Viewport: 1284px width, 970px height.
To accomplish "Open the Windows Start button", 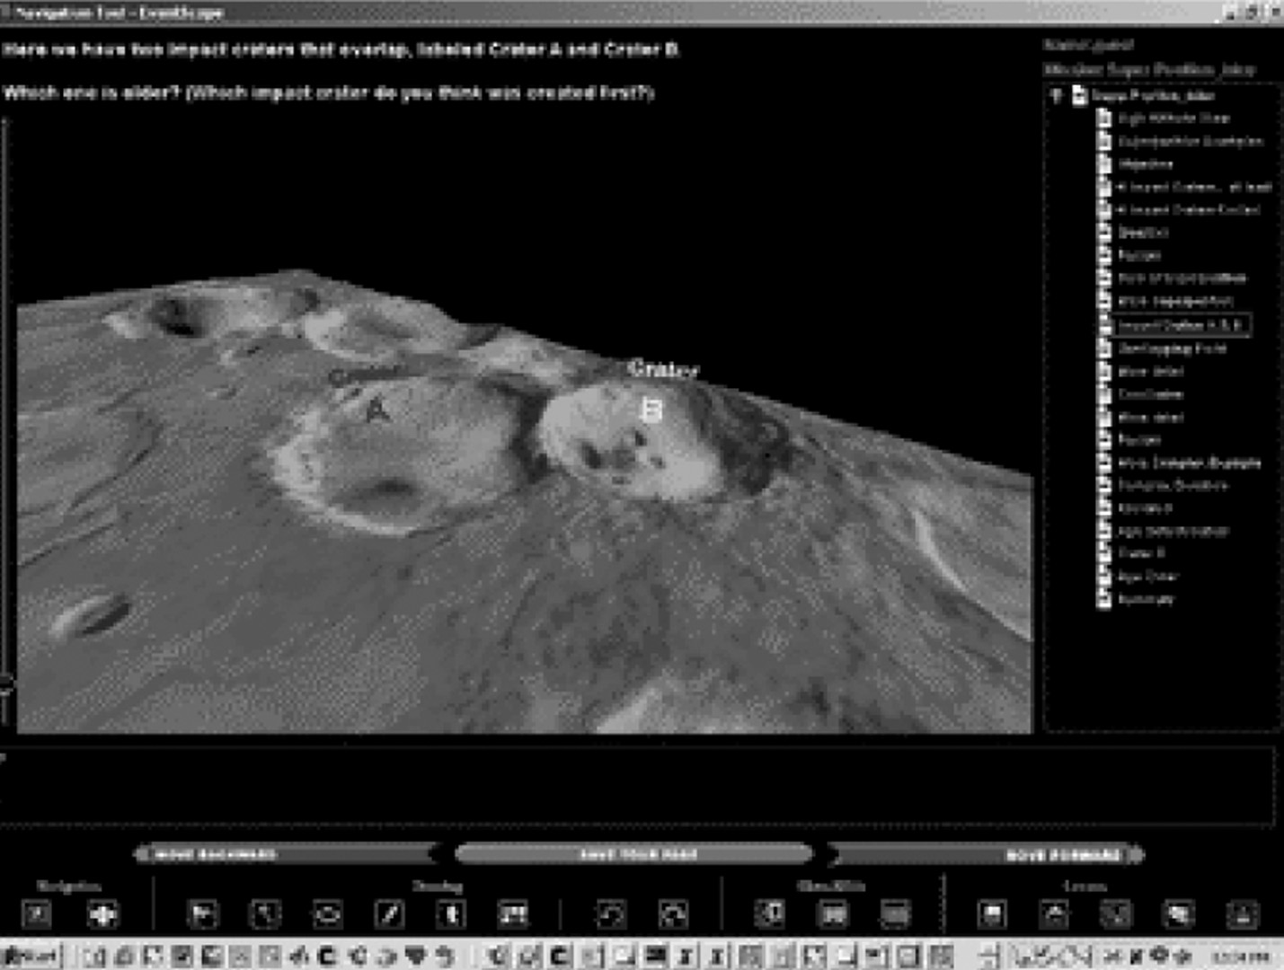I will click(x=31, y=956).
